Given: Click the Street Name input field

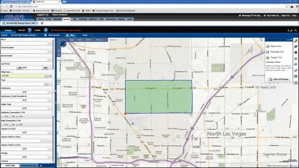Looking at the screenshot, I should click(x=24, y=60).
